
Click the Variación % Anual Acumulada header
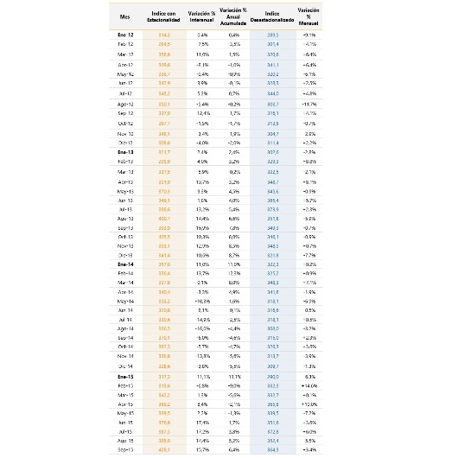pos(233,16)
